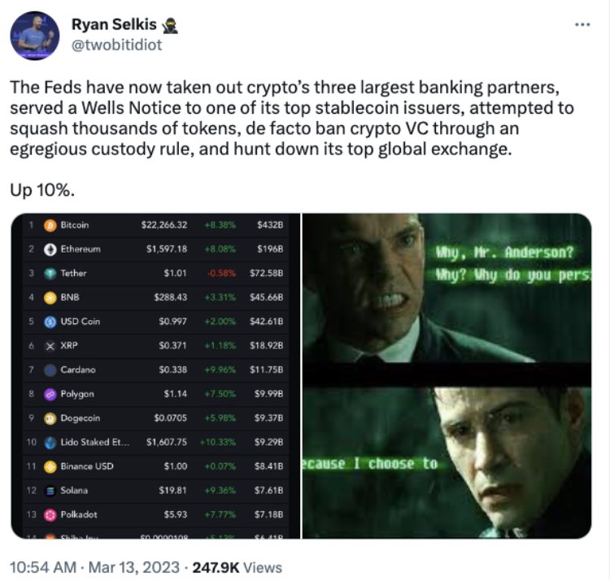Click the USD Coin icon
Screen dimensions: 610x580
[49, 321]
